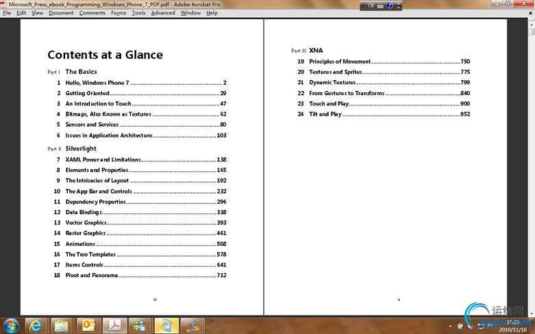This screenshot has width=535, height=334.
Task: Open the Window menu
Action: coord(190,13)
